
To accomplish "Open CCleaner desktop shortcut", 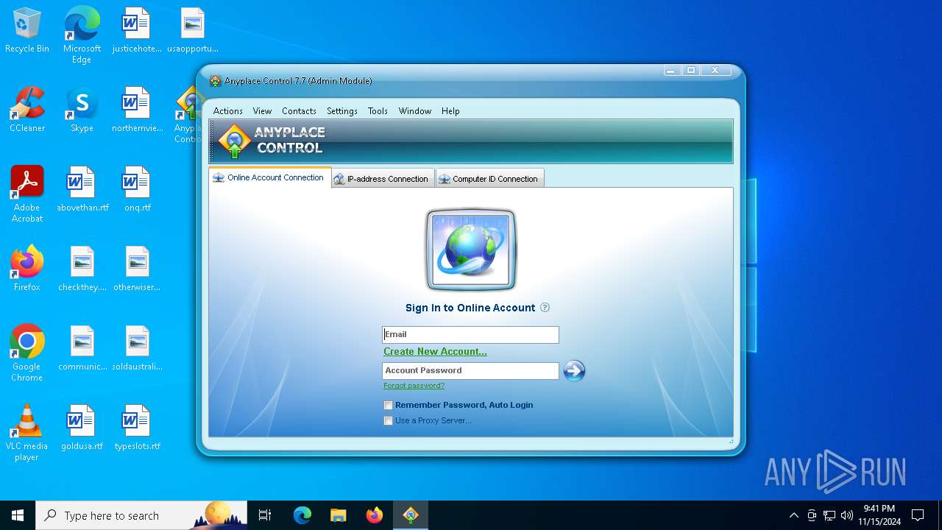I will click(27, 110).
